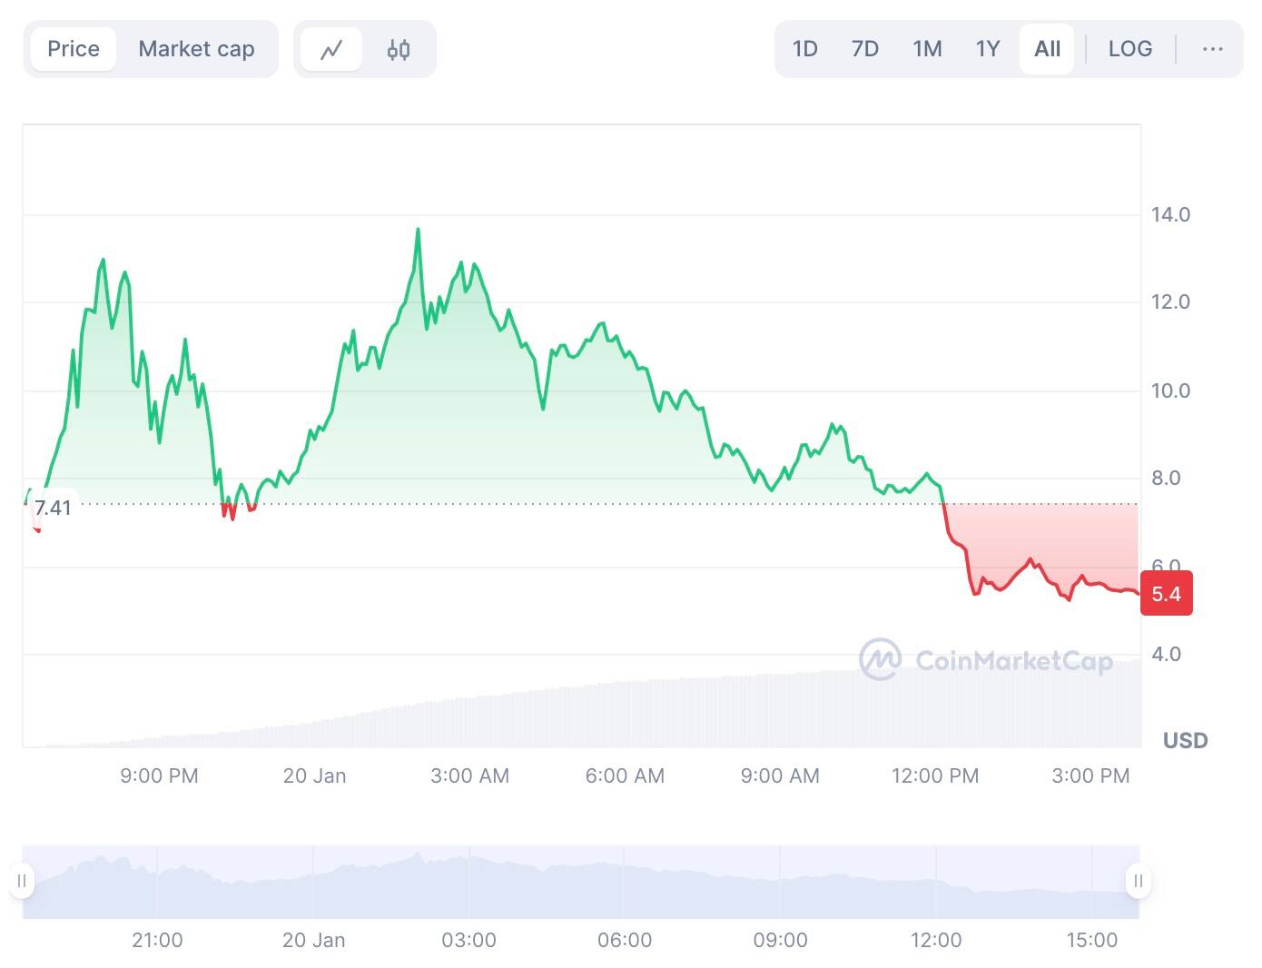Viewport: 1262px width, 968px height.
Task: Open the three-dot more options menu
Action: click(1212, 49)
